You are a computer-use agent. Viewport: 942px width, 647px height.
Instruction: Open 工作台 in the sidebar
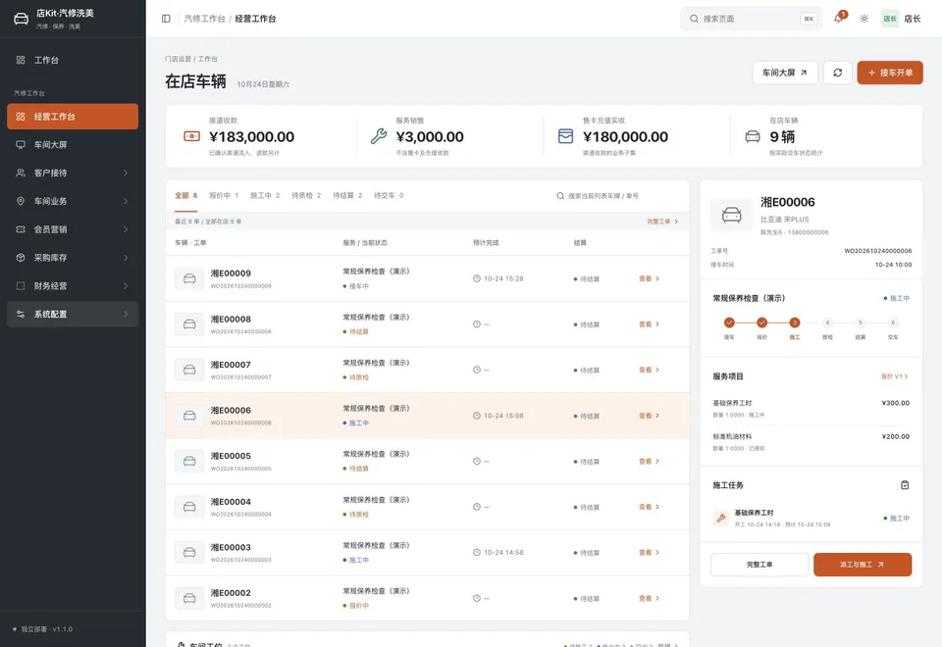(73, 60)
